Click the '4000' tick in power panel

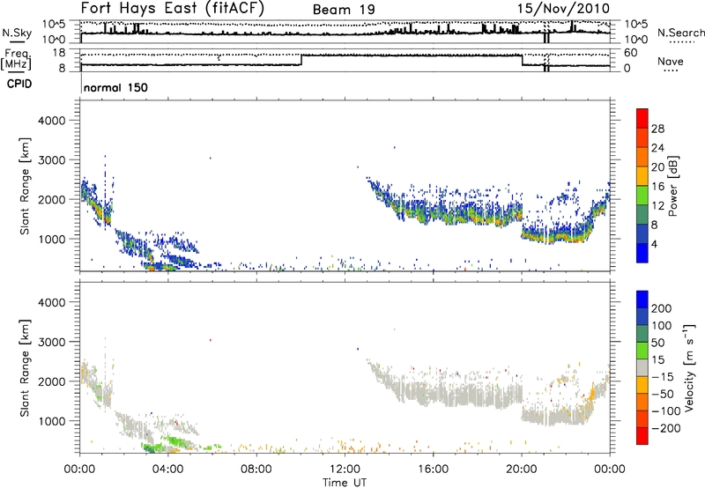click(51, 121)
